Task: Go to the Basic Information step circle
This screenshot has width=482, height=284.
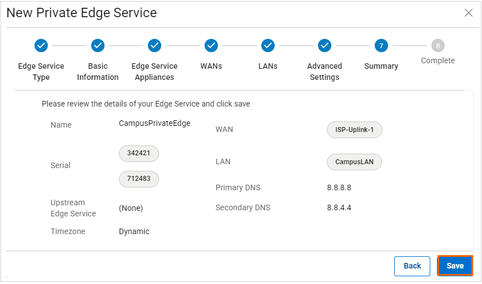Action: 98,45
